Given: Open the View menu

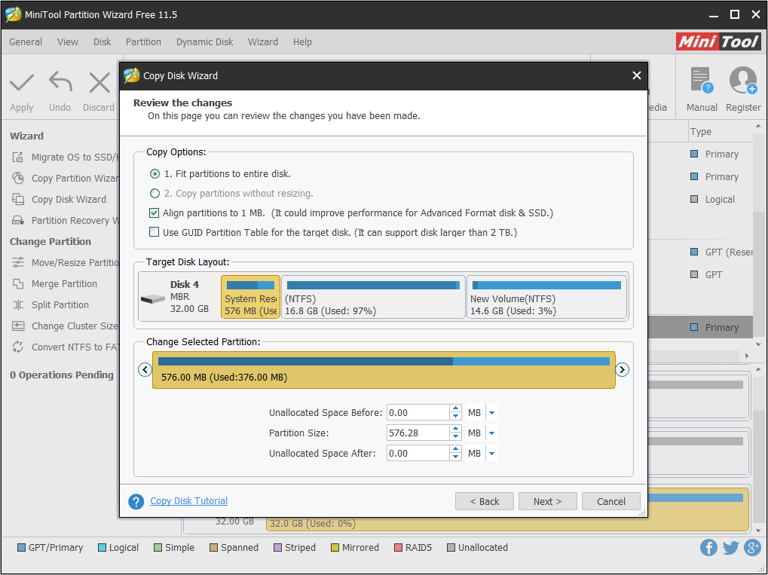Looking at the screenshot, I should [x=68, y=42].
